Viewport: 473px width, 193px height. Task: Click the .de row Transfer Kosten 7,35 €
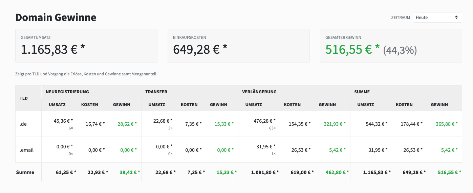pos(193,124)
